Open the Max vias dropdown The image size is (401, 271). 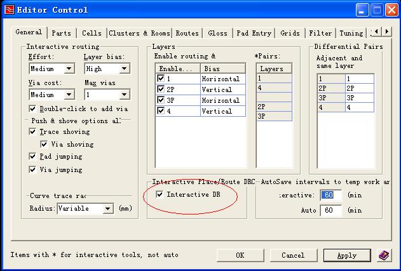pos(125,95)
